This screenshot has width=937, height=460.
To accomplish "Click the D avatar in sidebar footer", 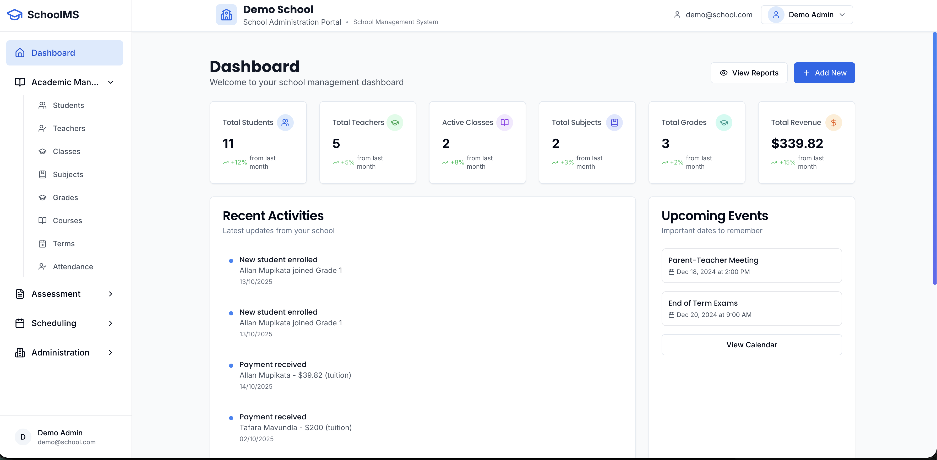I will click(x=23, y=437).
